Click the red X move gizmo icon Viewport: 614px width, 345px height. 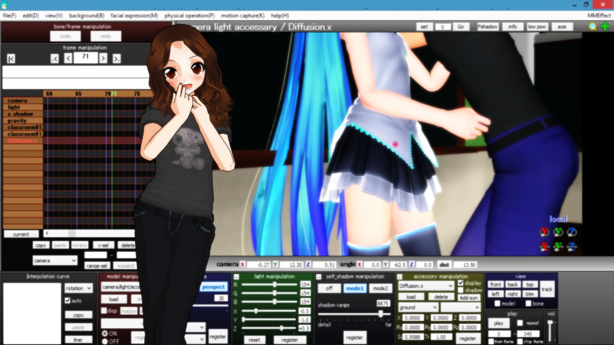(x=544, y=246)
